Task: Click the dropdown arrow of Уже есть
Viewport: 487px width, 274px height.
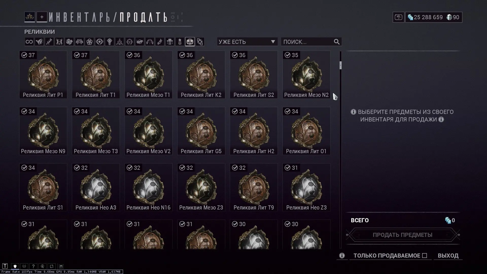Action: point(273,42)
